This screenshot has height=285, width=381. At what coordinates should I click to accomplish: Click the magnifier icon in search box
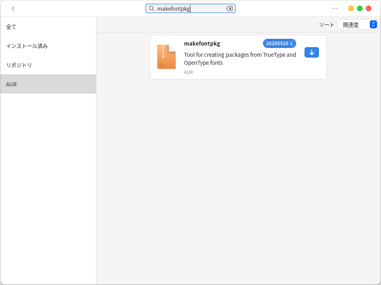152,8
